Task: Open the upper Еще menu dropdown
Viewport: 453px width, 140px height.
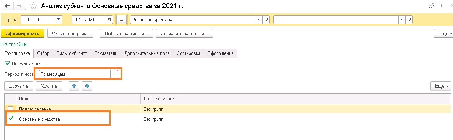Action: [x=443, y=34]
